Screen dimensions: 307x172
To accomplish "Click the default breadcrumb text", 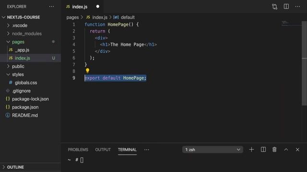I will 128,17.
